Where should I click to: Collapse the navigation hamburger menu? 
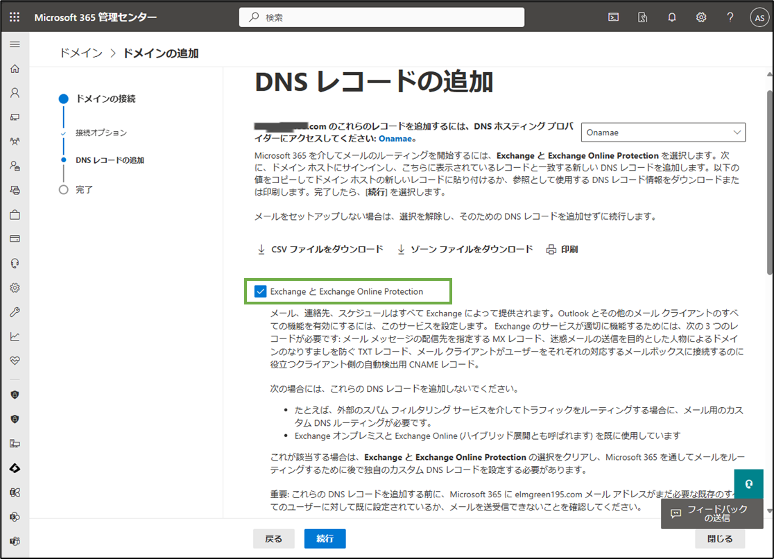15,44
